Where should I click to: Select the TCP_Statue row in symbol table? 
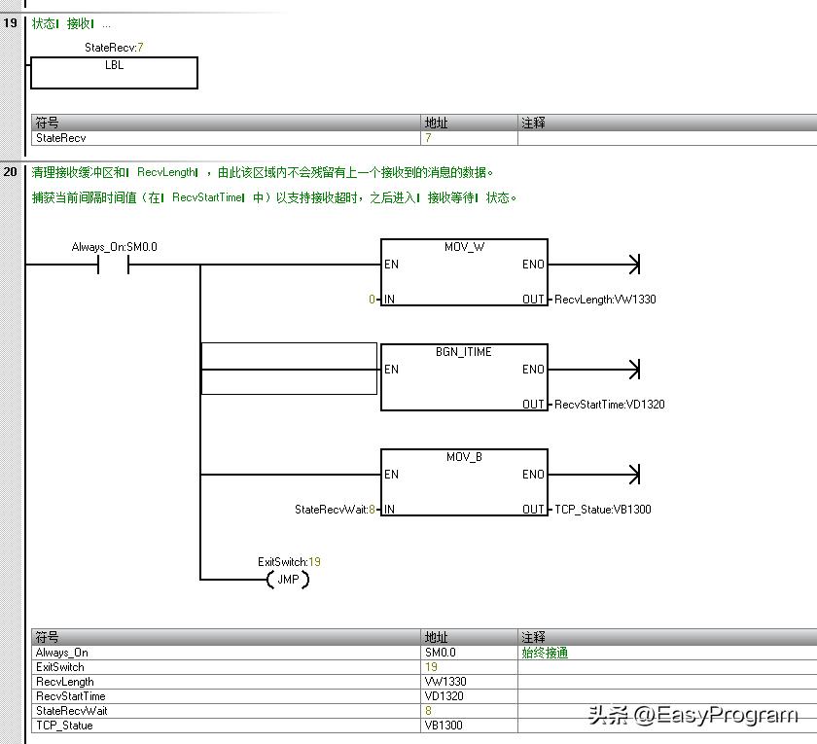(424, 726)
